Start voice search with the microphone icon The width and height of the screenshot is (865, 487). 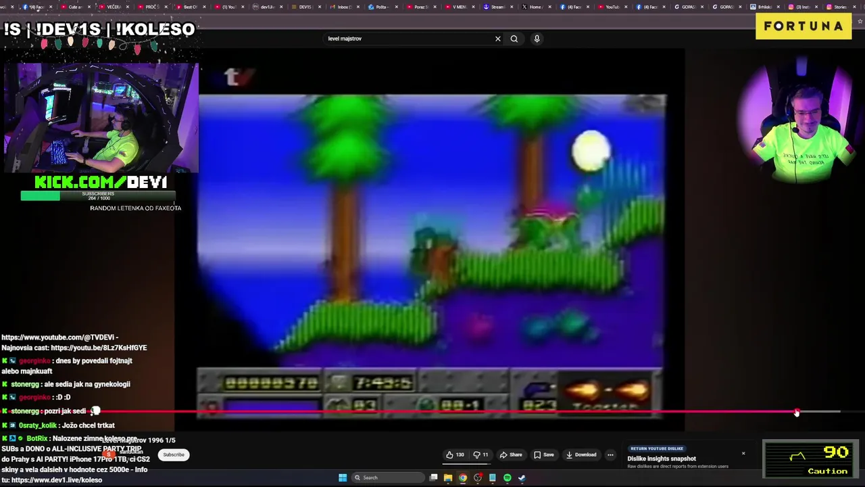537,39
